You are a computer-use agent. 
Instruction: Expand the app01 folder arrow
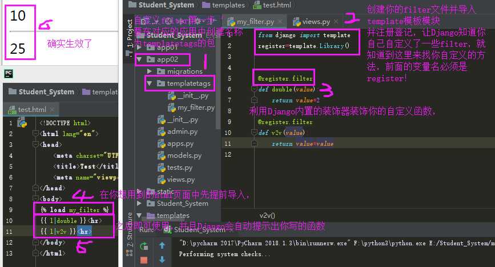pyautogui.click(x=139, y=47)
